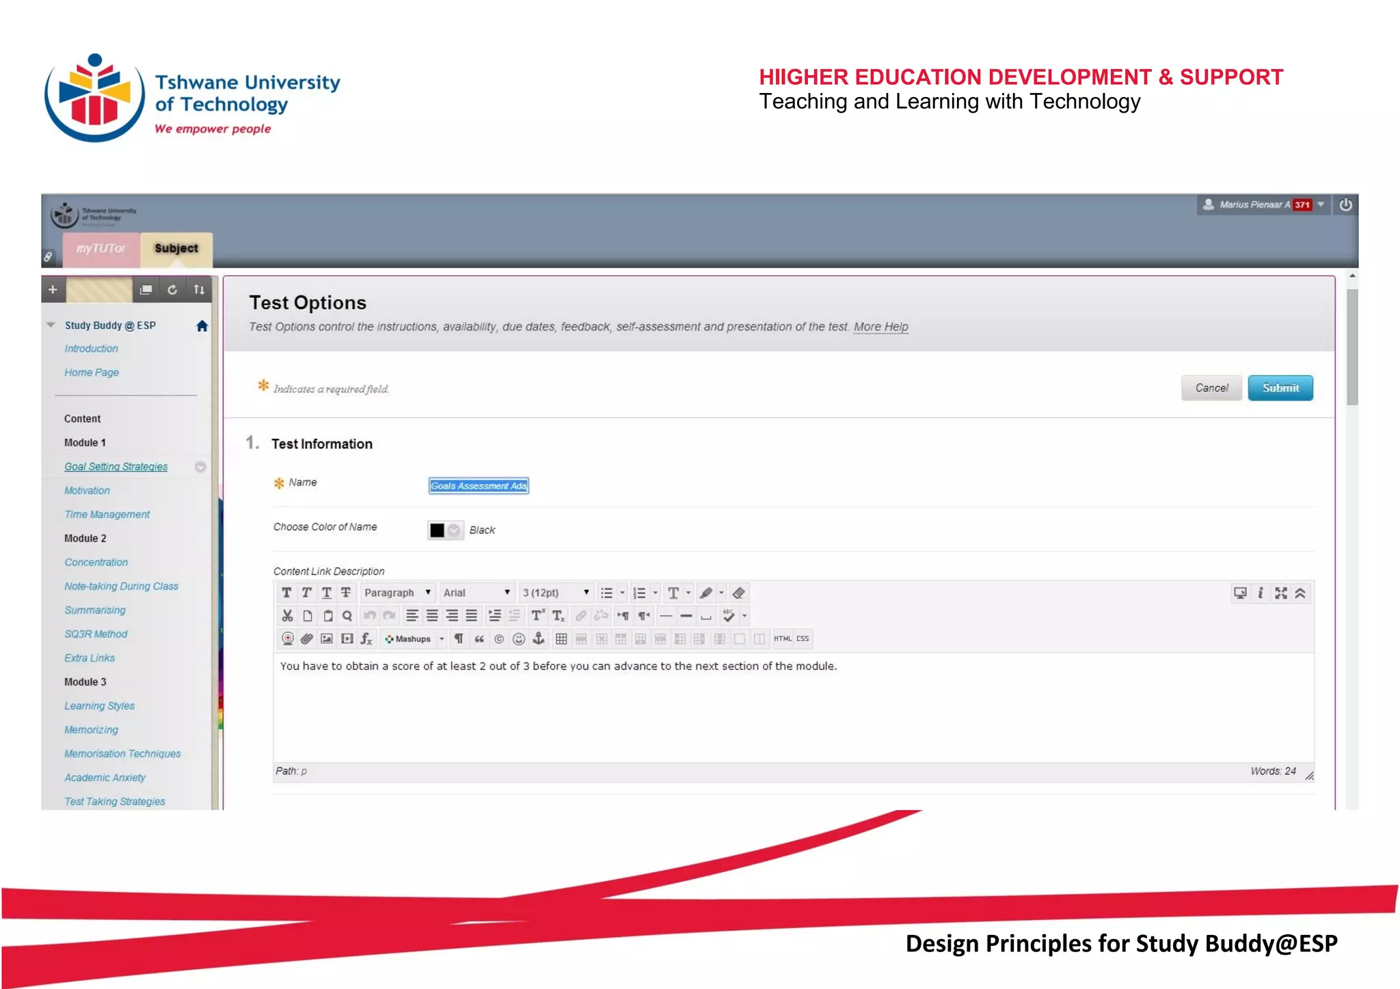1400x989 pixels.
Task: Open the Concentration link
Action: pyautogui.click(x=96, y=563)
